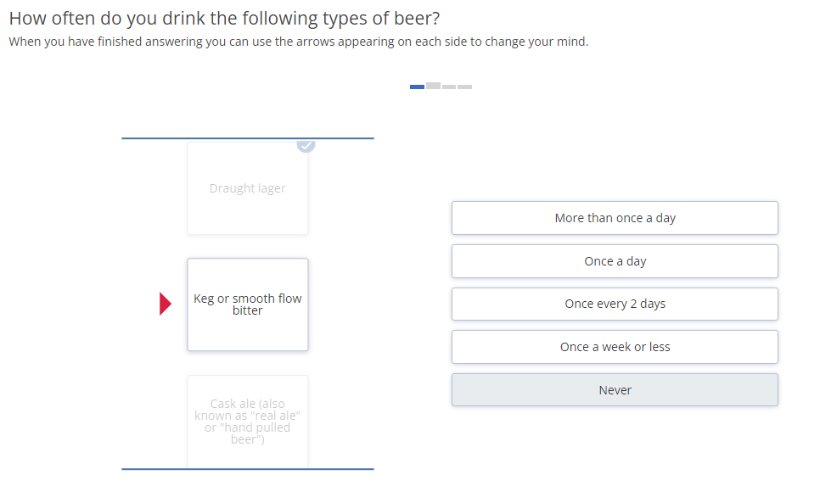Viewport: 820px width, 486px height.
Task: Select the second progress indicator segment
Action: point(433,86)
